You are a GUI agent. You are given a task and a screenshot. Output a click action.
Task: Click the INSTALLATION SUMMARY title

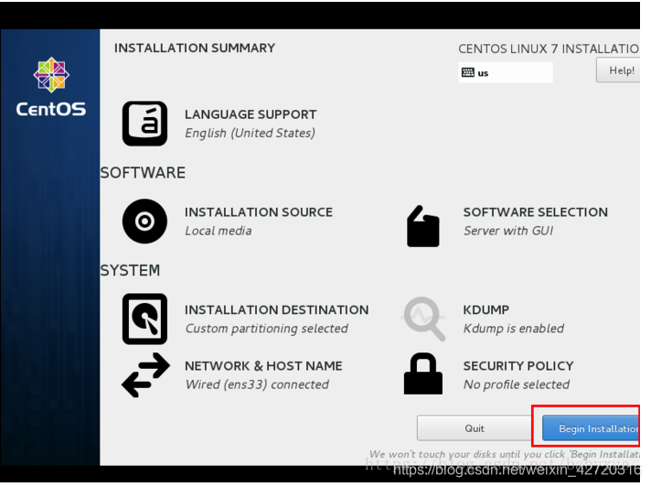[x=195, y=48]
